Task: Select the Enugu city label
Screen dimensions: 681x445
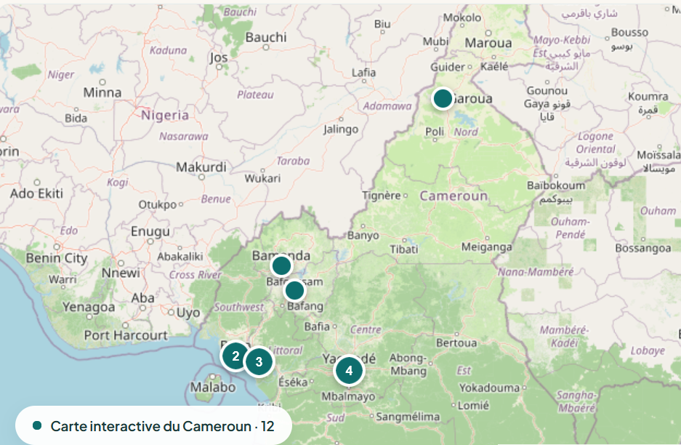Action: pyautogui.click(x=150, y=231)
